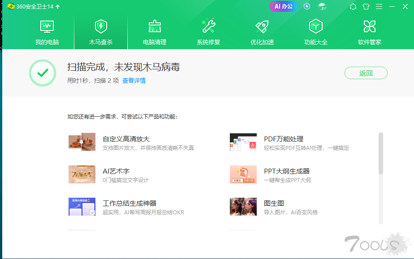The image size is (414, 259).
Task: Switch to 电脑清理 tab
Action: point(155,33)
